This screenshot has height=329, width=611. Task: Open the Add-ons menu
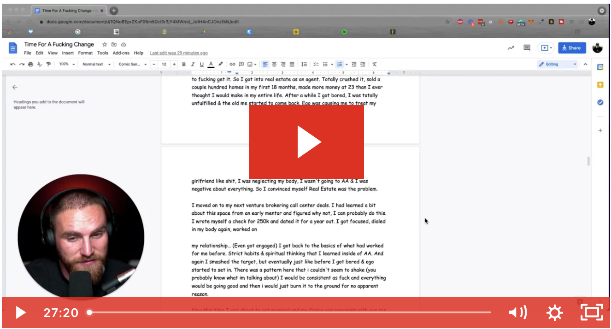pos(121,53)
